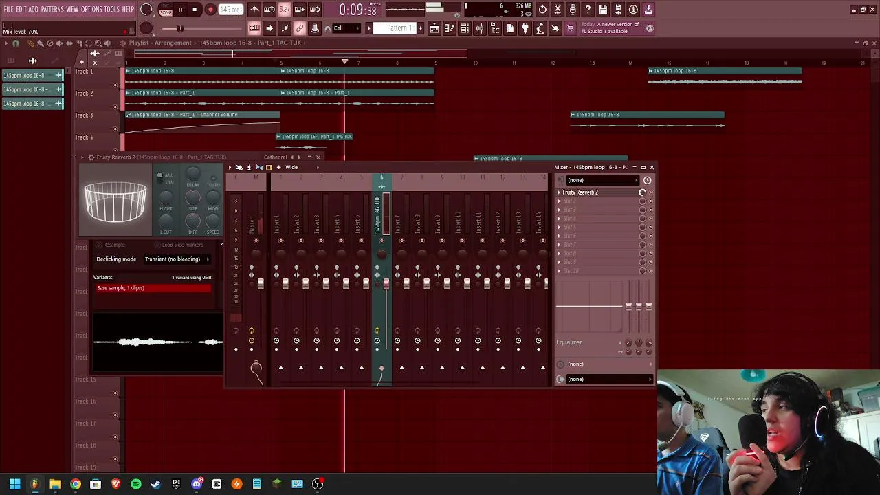
Task: Open the FILE menu
Action: (x=8, y=10)
